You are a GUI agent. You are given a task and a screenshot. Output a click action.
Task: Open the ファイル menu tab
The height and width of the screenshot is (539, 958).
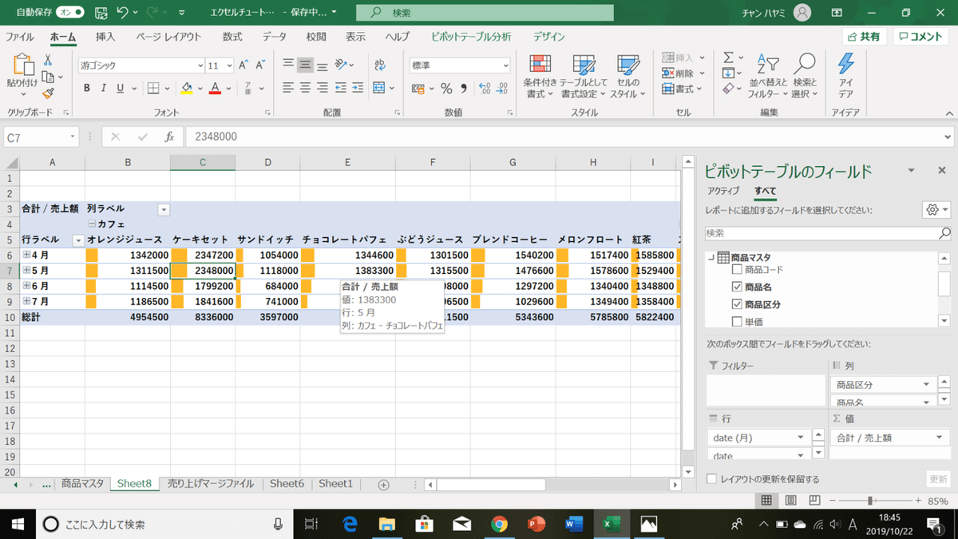[x=20, y=37]
